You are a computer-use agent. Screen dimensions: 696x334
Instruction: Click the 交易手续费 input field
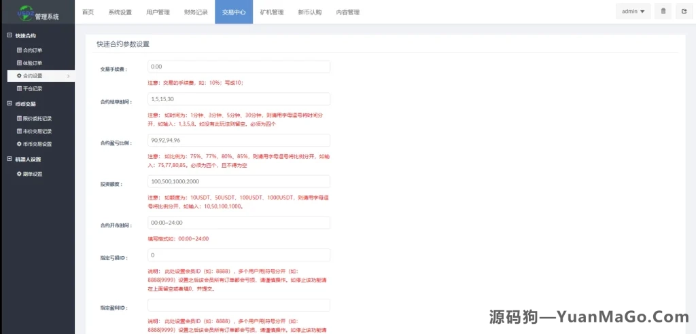point(239,67)
